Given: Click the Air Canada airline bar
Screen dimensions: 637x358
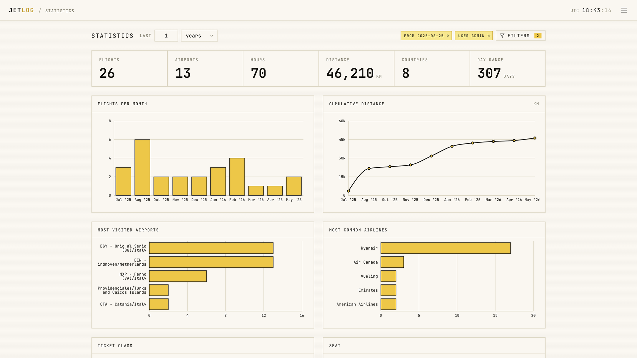Looking at the screenshot, I should click(392, 262).
